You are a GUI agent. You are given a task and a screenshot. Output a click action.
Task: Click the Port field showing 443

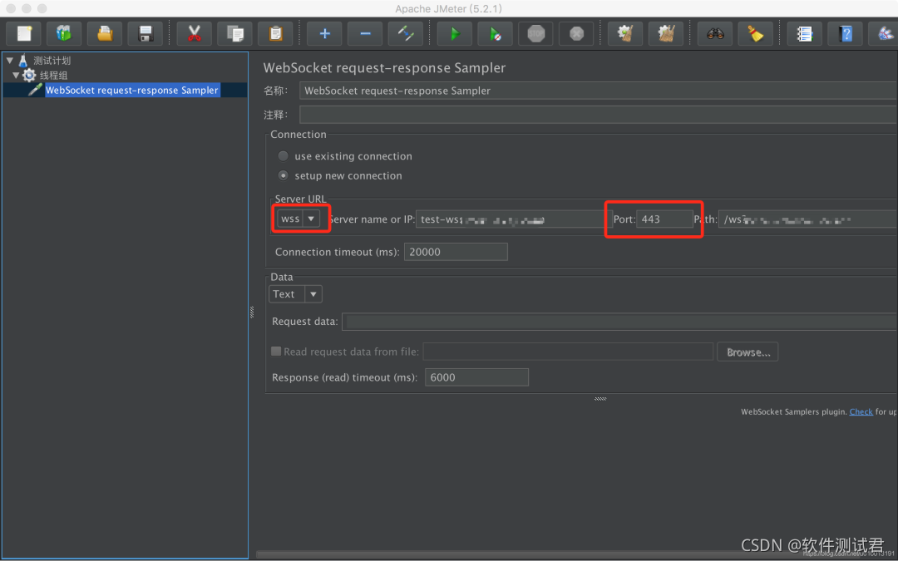coord(664,219)
